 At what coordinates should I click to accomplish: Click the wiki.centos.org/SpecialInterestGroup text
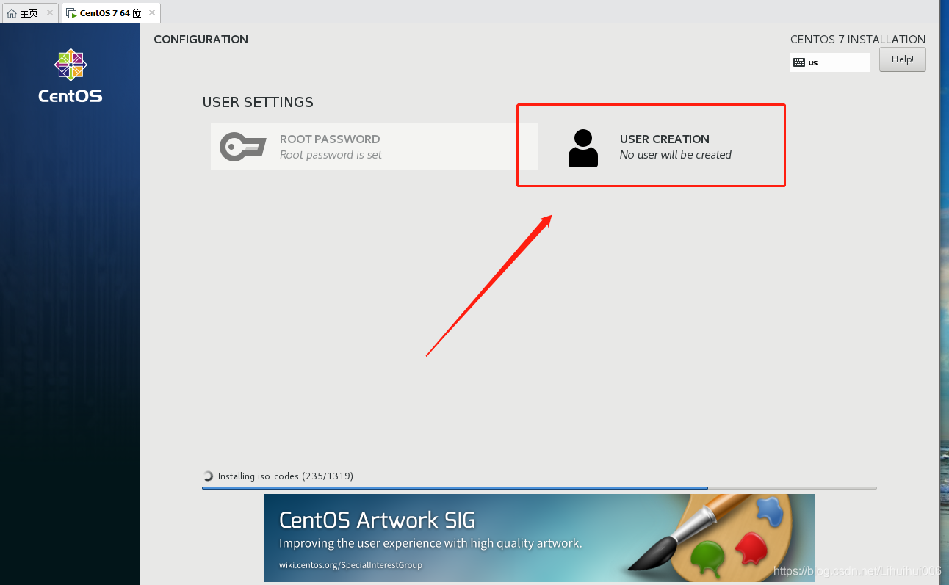pos(350,565)
